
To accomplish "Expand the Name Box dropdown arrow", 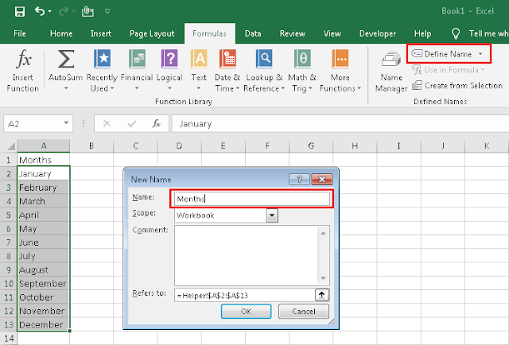I will pos(66,123).
